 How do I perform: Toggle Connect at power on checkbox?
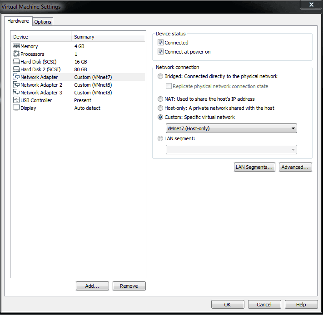tap(160, 52)
